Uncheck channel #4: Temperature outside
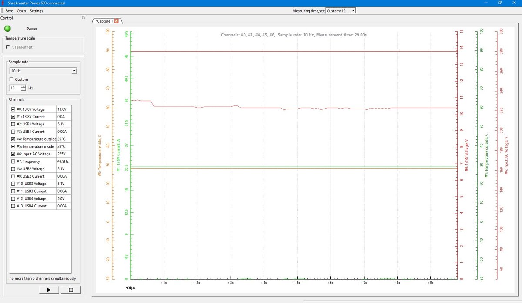Screen dimensions: 522x303 point(13,139)
